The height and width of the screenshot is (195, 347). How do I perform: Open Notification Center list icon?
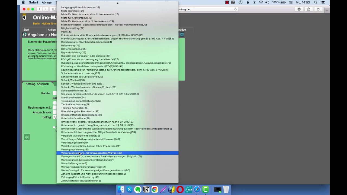(x=323, y=2)
